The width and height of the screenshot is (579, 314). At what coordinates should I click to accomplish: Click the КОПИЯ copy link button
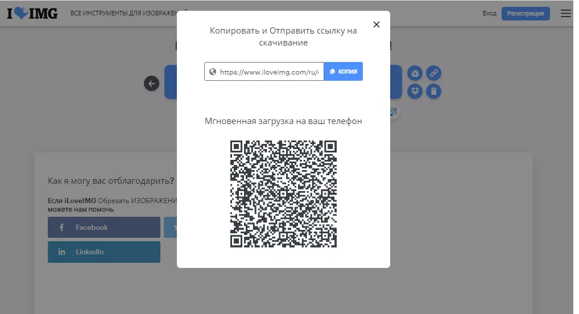point(343,71)
